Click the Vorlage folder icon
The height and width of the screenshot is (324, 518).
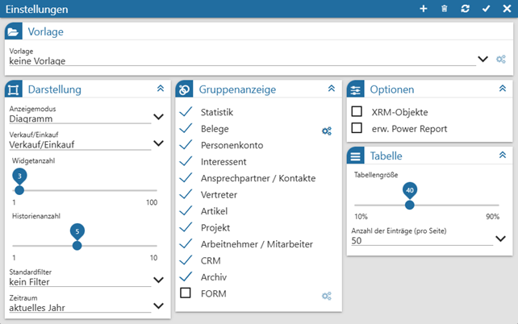click(14, 31)
